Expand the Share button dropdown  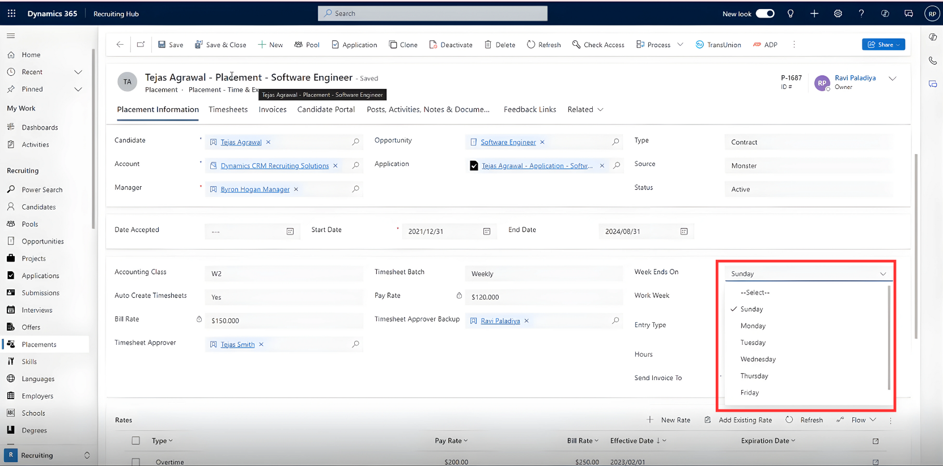[898, 45]
